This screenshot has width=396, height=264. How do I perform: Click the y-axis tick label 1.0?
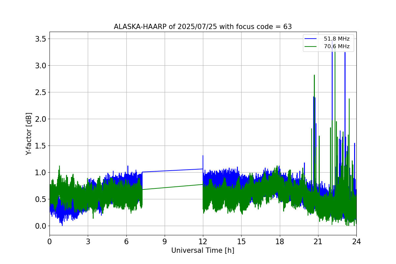coord(40,173)
